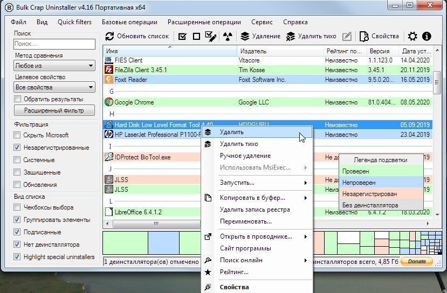Toggle Highlight special uninstallers checkbox
This screenshot has height=293, width=447.
(17, 256)
